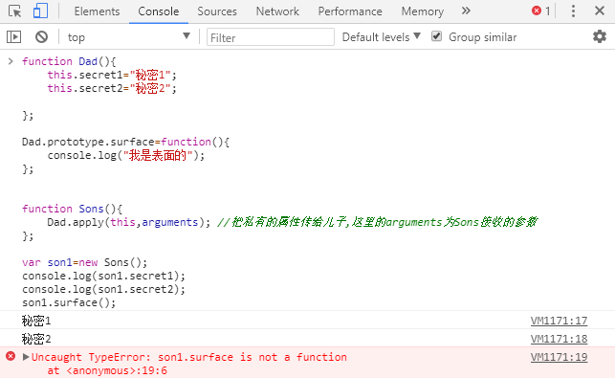Expand the Uncaught TypeError stack trace
This screenshot has height=378, width=615.
click(26, 357)
